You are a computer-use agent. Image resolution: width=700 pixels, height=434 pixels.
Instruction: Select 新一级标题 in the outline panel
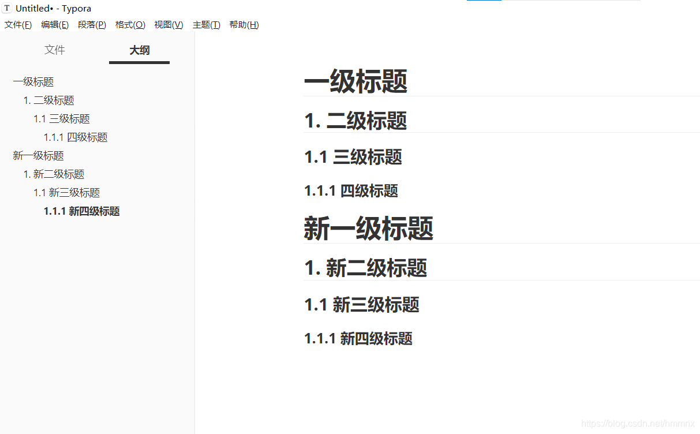(38, 155)
